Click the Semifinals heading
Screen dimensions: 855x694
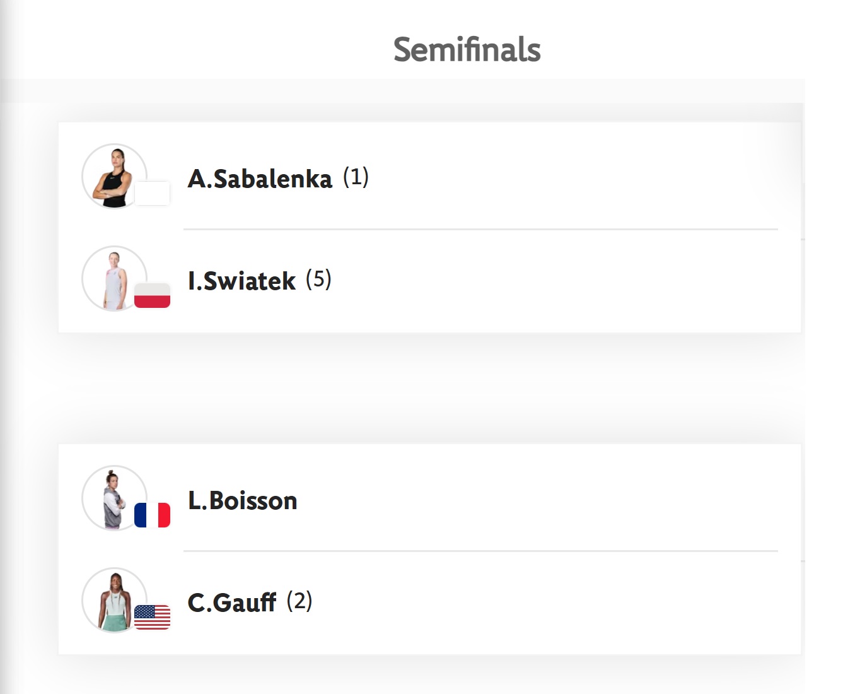pos(467,49)
